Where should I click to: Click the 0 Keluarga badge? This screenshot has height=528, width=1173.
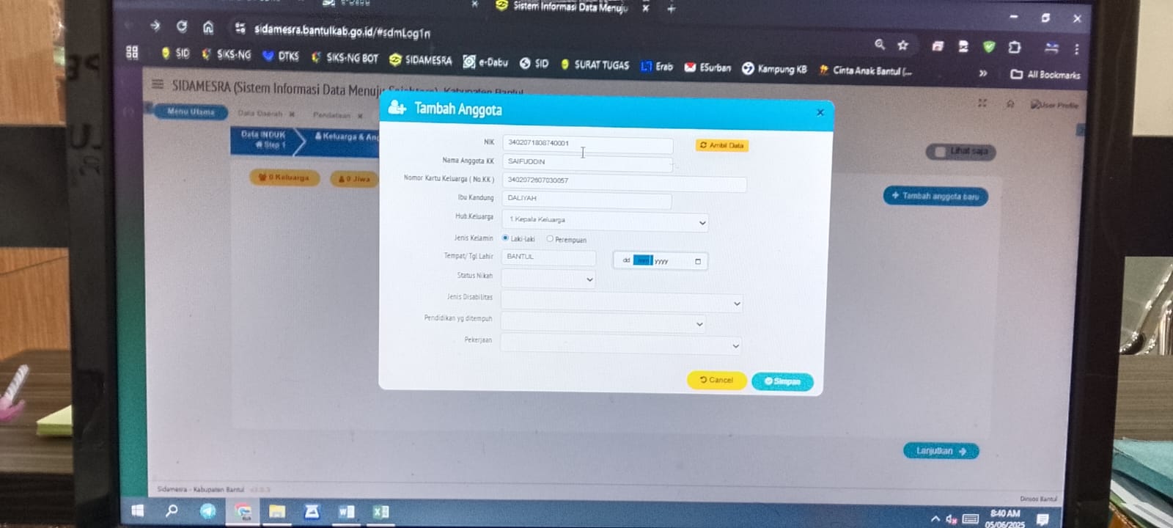(x=284, y=177)
